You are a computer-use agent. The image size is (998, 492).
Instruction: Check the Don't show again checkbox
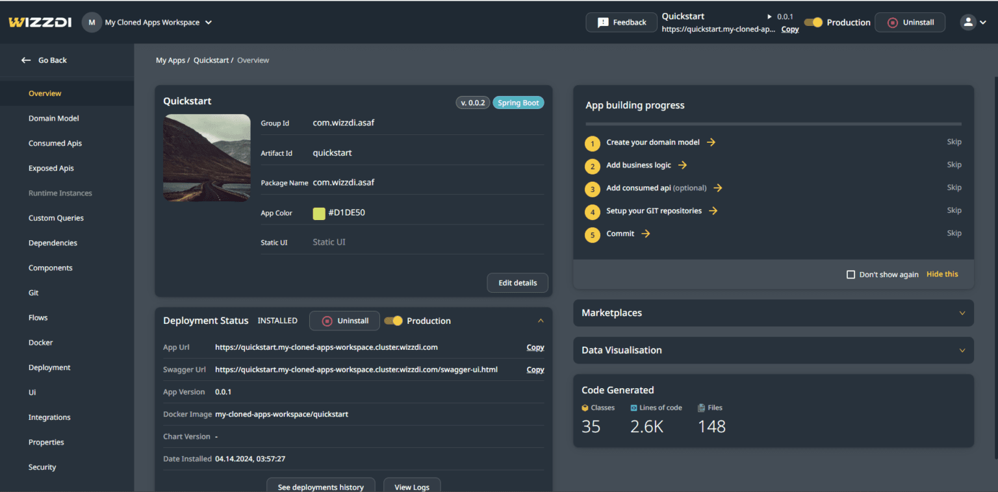(851, 275)
